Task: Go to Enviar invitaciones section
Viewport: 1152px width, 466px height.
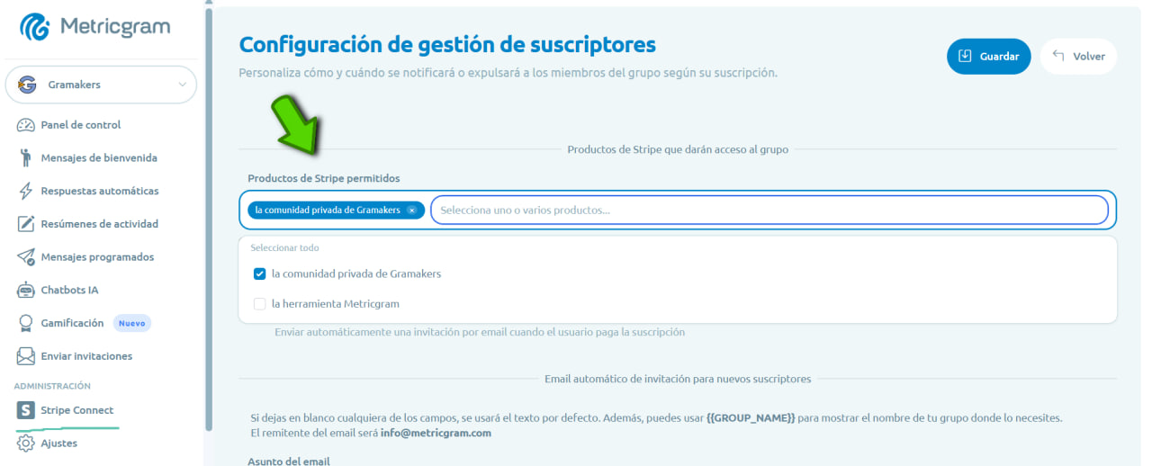Action: click(x=86, y=356)
